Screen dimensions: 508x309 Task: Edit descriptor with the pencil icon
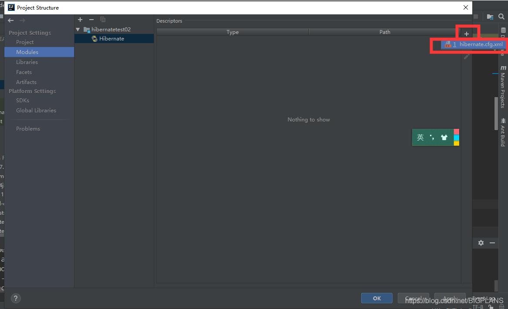click(467, 56)
